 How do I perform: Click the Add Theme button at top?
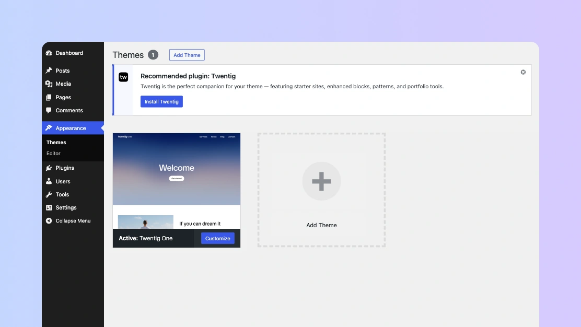[187, 55]
